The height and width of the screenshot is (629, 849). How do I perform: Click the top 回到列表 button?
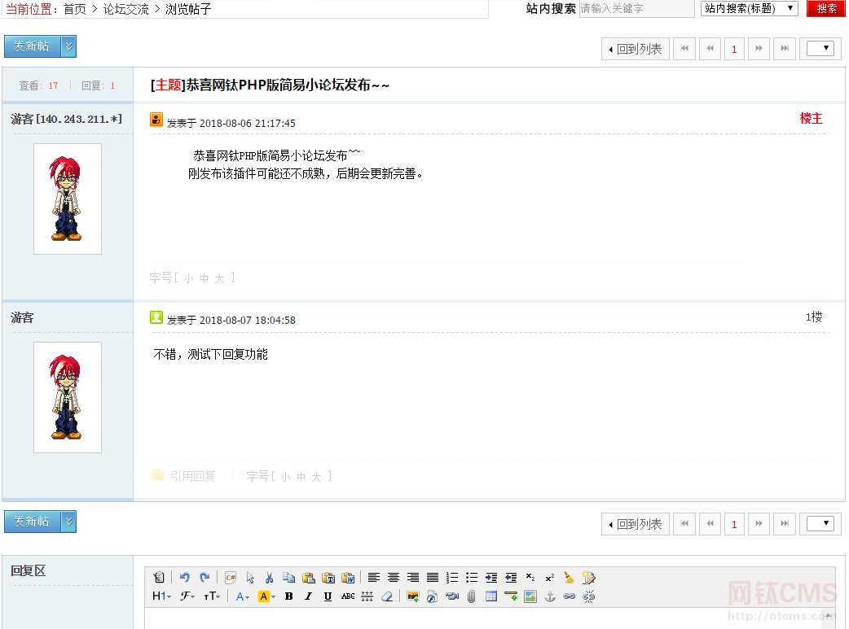[636, 49]
